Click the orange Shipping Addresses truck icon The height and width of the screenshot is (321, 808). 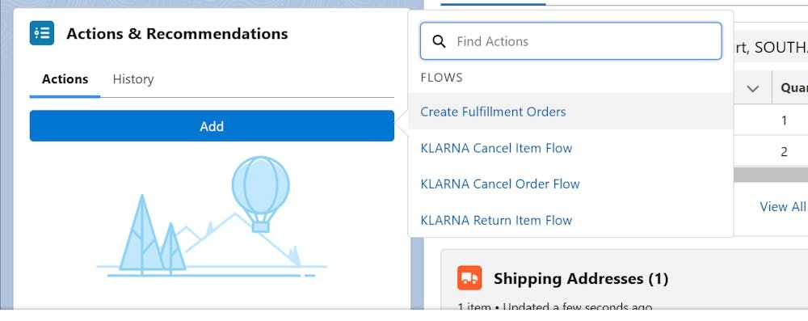469,278
